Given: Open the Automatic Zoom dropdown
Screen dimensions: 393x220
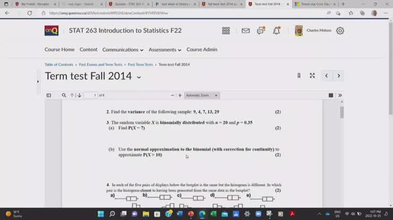Looking at the screenshot, I should pyautogui.click(x=201, y=95).
